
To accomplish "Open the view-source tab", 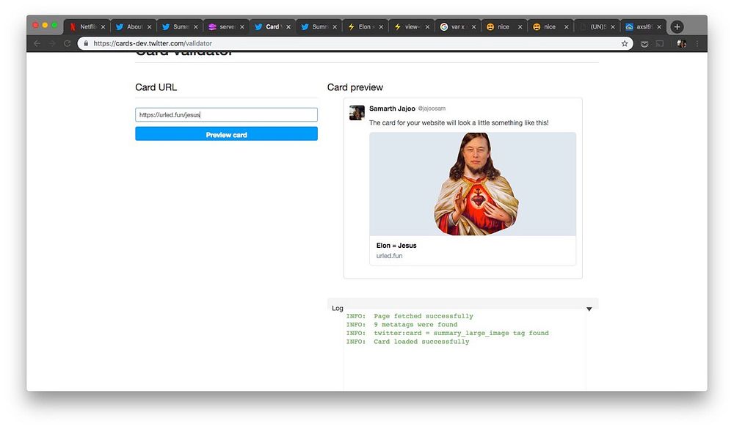I will coord(407,26).
